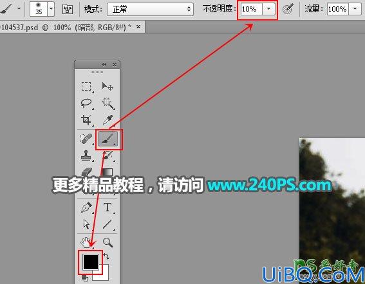Select the Zoom tool
The image size is (365, 284).
click(108, 242)
